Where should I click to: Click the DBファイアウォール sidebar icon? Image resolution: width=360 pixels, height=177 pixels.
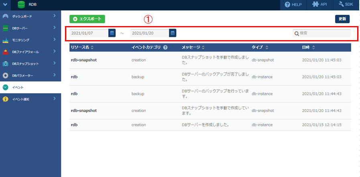click(x=5, y=52)
